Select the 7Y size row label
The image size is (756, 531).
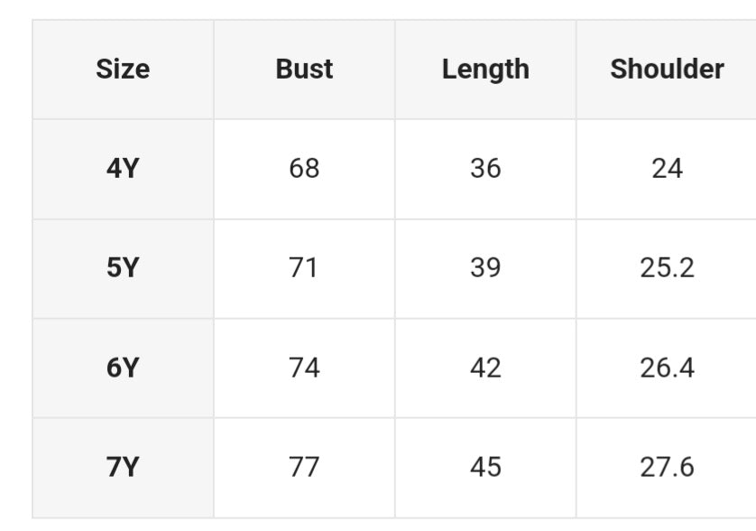click(x=123, y=467)
